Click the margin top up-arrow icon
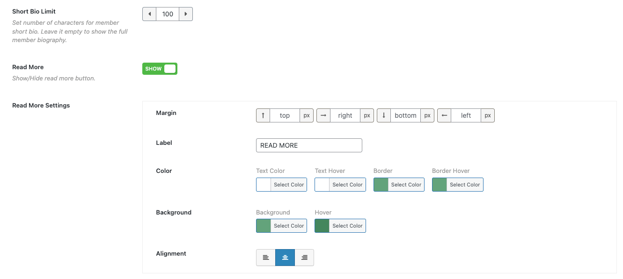This screenshot has height=279, width=623. 263,115
